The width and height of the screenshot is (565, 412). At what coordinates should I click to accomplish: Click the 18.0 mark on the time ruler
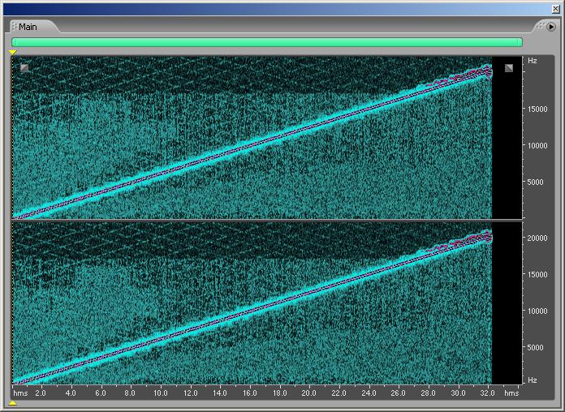279,393
